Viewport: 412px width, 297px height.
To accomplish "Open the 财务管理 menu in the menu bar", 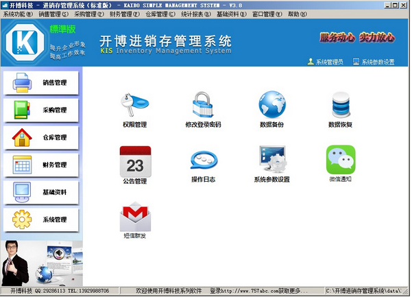I will click(125, 14).
